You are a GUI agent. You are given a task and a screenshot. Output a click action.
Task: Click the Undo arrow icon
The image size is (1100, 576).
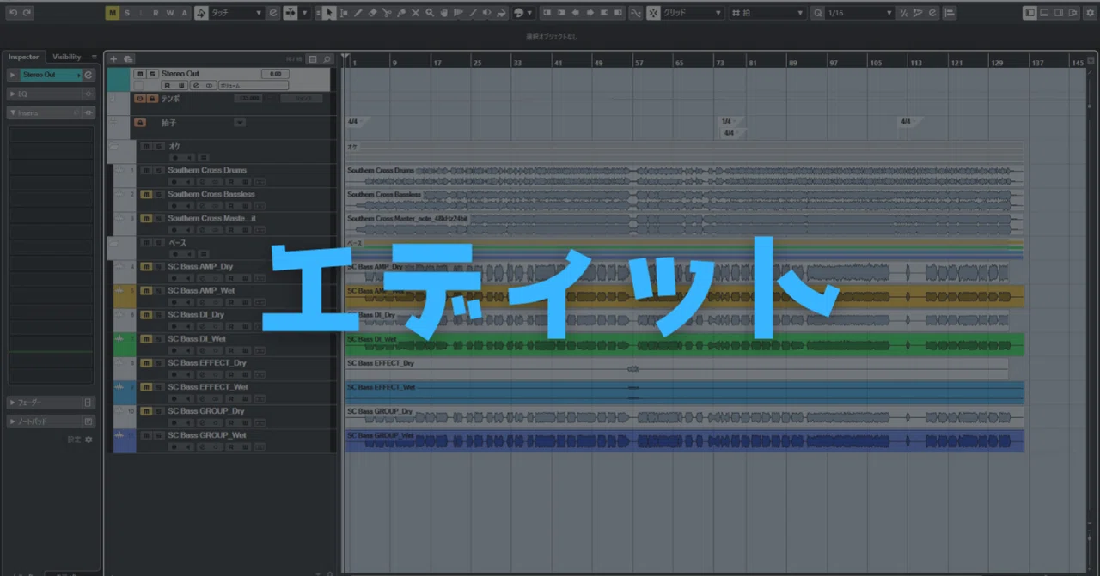click(x=13, y=13)
